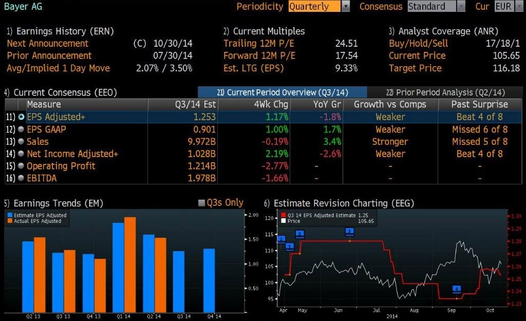
Task: Switch to Current Period Overview (Q3/14) tab
Action: pyautogui.click(x=283, y=92)
